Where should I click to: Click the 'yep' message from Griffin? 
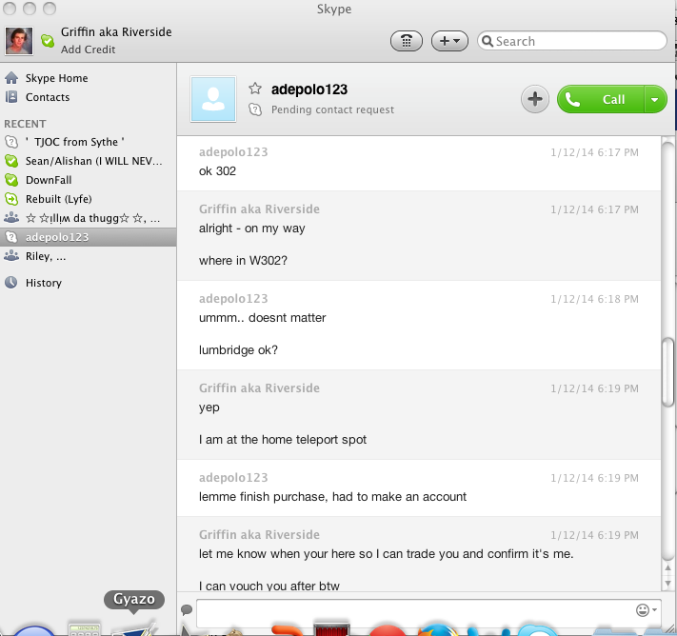point(209,407)
